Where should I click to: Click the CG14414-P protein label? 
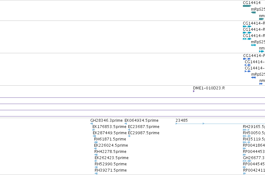pyautogui.click(x=254, y=55)
